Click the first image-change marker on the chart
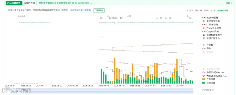This screenshot has width=236, height=95. coord(19,16)
